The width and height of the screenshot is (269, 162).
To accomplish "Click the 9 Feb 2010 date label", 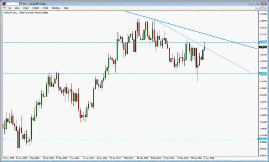I will click(129, 158).
